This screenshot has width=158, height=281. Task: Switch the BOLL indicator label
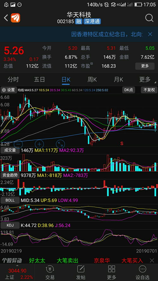(10, 200)
